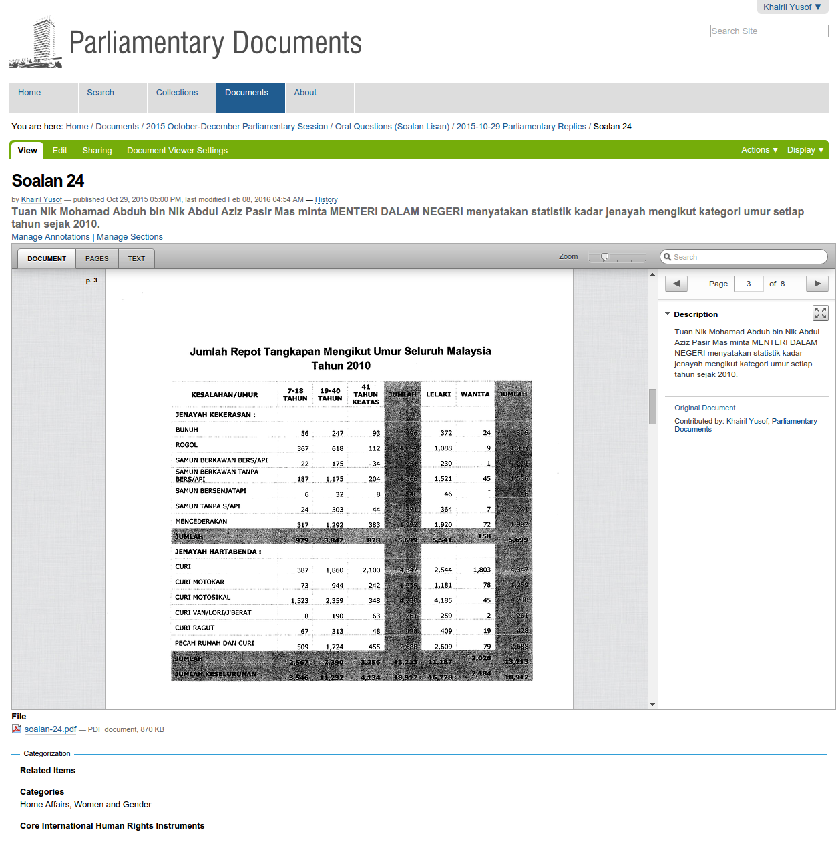The image size is (838, 862).
Task: Click the Search Site field
Action: tap(769, 31)
